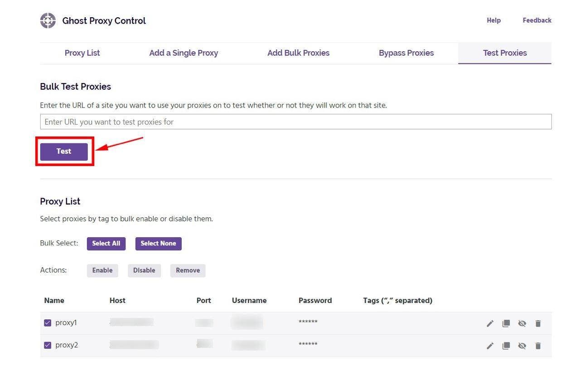This screenshot has height=376, width=580.
Task: Open the Bypass Proxies tab
Action: pyautogui.click(x=406, y=53)
